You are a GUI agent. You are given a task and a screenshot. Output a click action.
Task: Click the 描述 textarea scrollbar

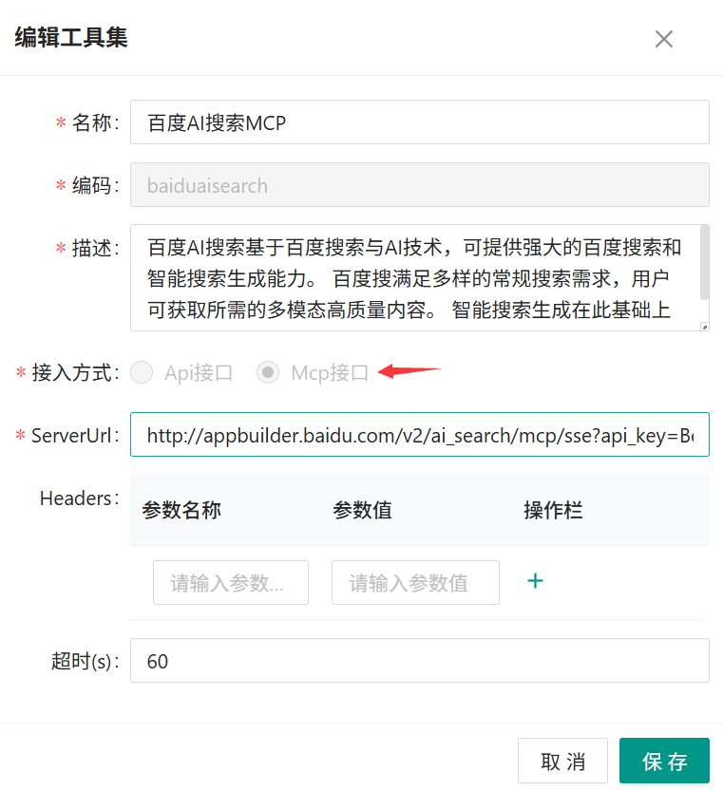click(x=704, y=263)
